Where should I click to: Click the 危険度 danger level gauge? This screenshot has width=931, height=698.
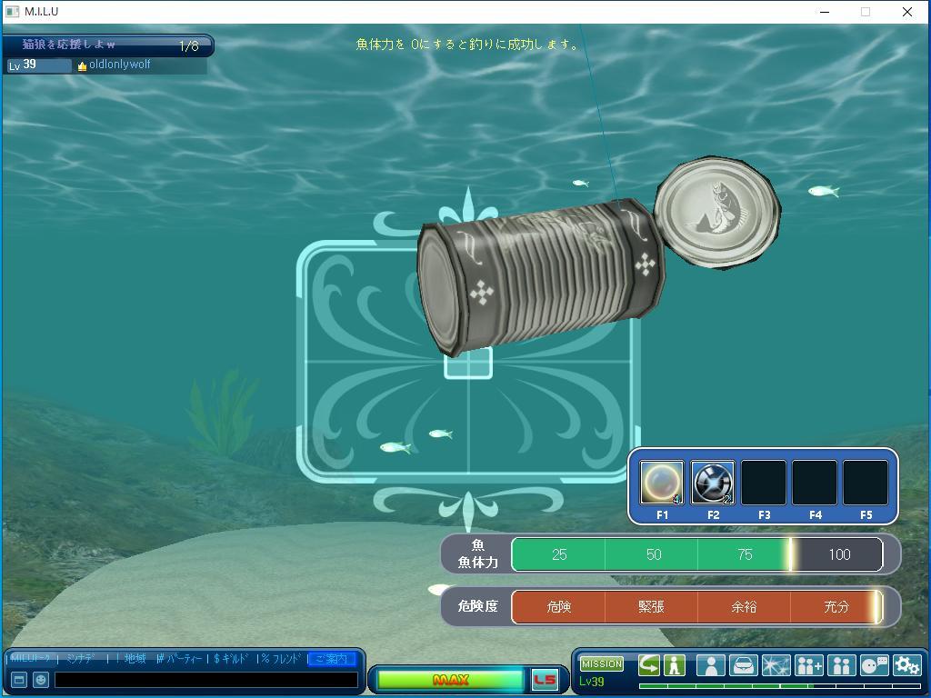tap(697, 606)
